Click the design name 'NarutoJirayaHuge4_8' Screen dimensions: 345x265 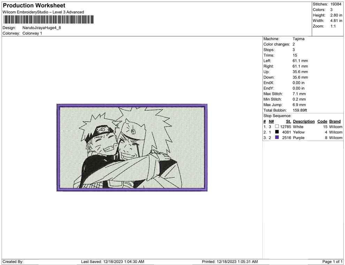click(x=41, y=28)
